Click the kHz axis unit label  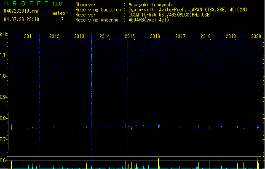(4, 34)
